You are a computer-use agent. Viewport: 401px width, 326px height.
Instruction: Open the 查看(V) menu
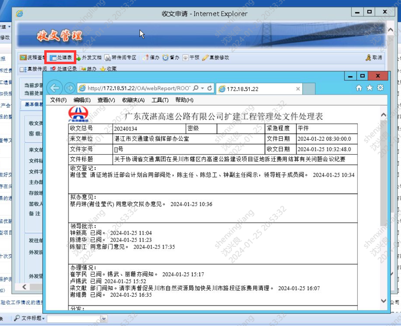(x=106, y=100)
